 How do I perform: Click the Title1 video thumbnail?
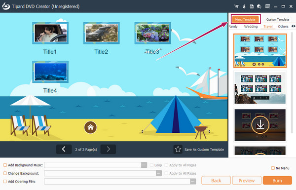click(50, 33)
